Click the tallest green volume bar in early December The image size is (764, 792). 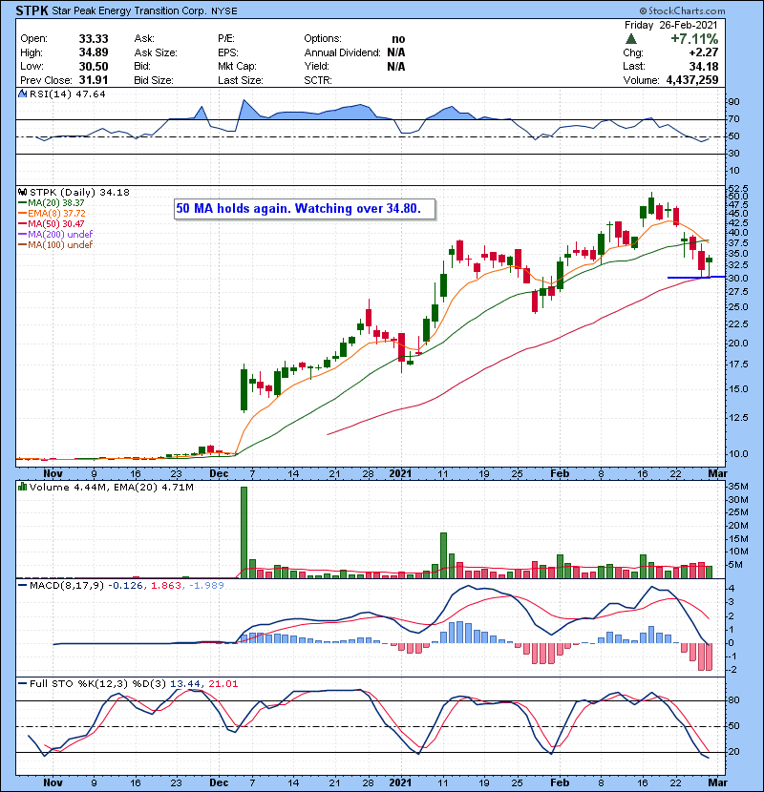pos(244,532)
